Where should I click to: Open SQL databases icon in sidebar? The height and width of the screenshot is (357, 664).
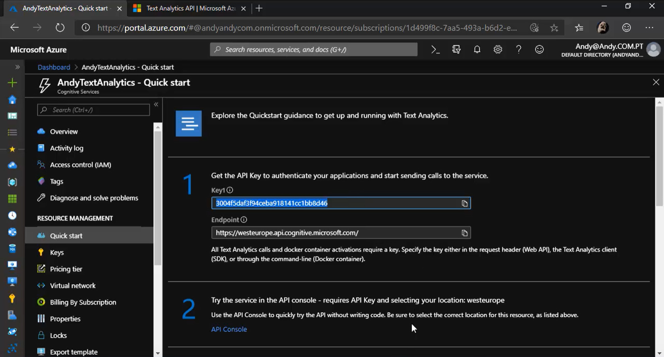pyautogui.click(x=12, y=248)
